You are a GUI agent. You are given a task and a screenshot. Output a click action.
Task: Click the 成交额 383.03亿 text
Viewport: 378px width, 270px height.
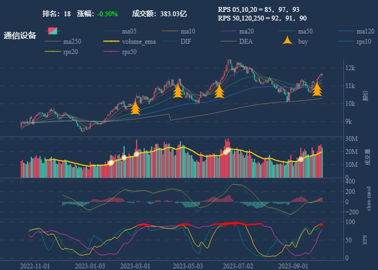tap(159, 13)
